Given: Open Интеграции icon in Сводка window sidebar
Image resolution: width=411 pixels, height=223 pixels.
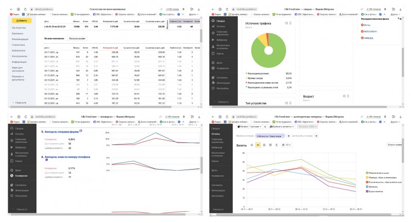Looking at the screenshot, I should pos(213,83).
